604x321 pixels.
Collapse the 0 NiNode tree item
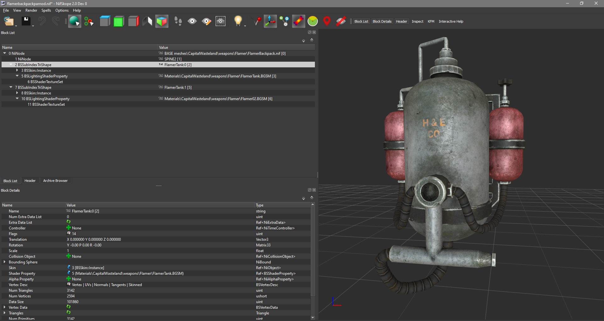(x=5, y=53)
